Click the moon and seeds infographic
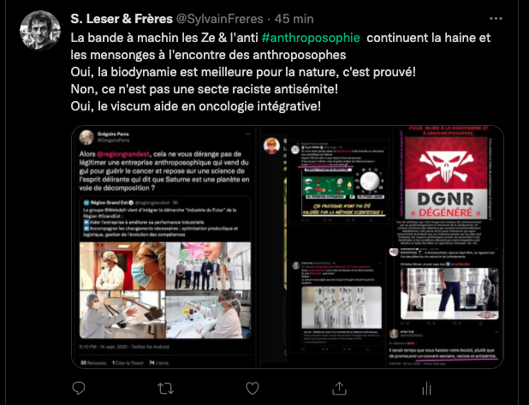Image resolution: width=529 pixels, height=405 pixels. pyautogui.click(x=343, y=191)
